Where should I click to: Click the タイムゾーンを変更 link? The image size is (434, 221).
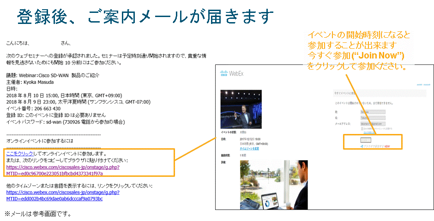click(249, 148)
